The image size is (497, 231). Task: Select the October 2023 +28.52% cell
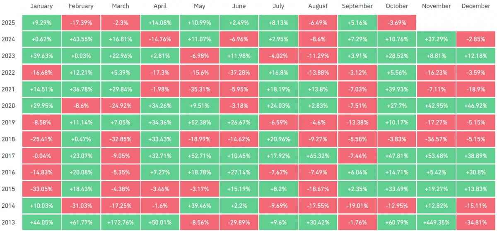point(397,56)
